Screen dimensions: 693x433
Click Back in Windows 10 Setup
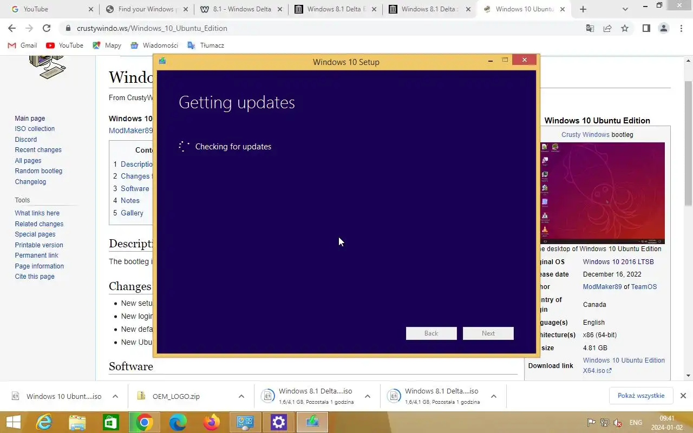pos(432,333)
